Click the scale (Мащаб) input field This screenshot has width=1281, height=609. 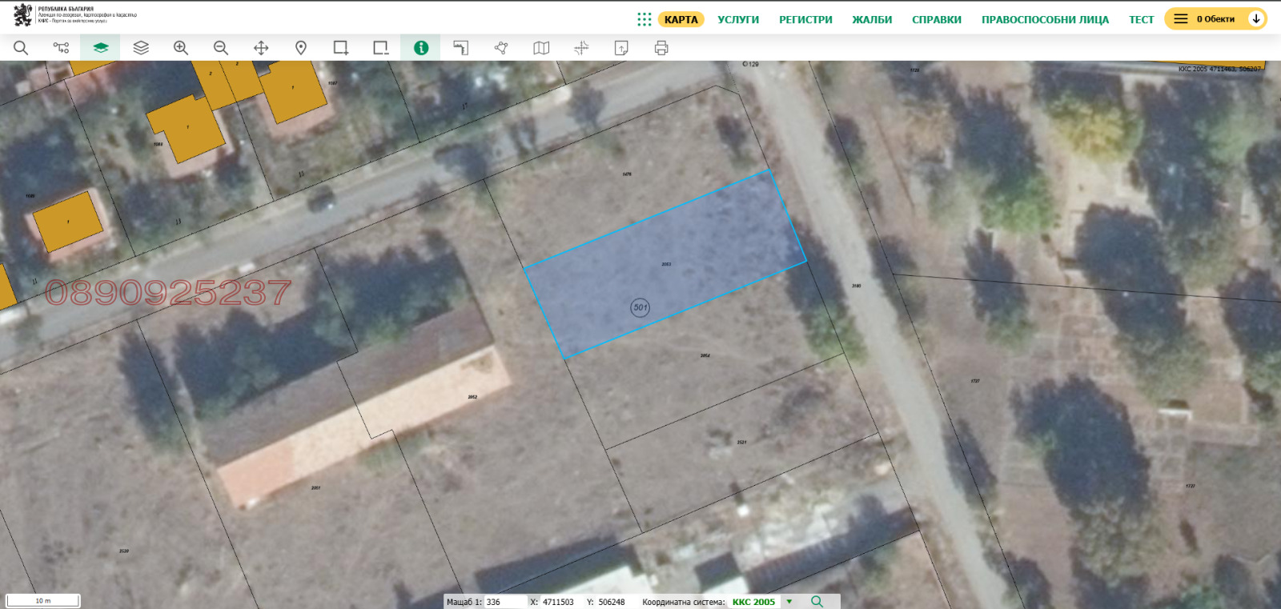point(505,602)
